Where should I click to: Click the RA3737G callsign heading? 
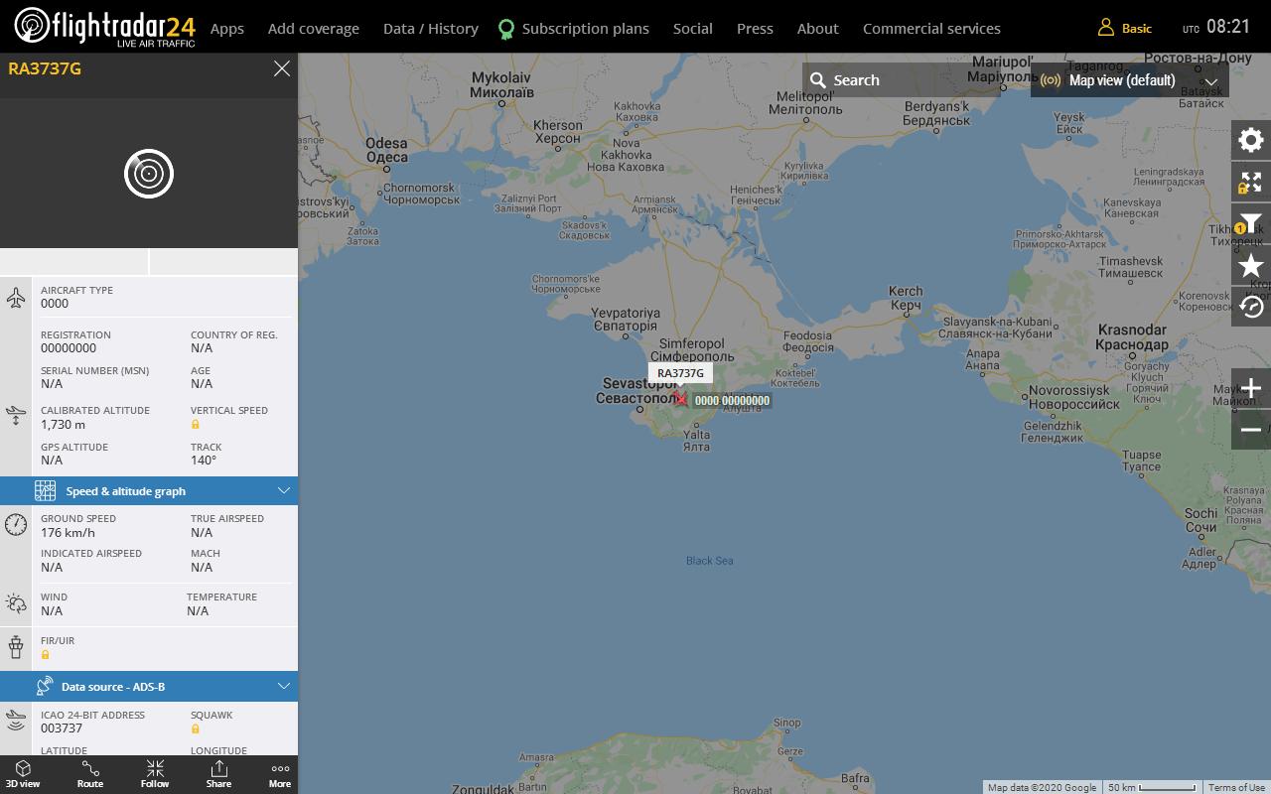coord(45,68)
